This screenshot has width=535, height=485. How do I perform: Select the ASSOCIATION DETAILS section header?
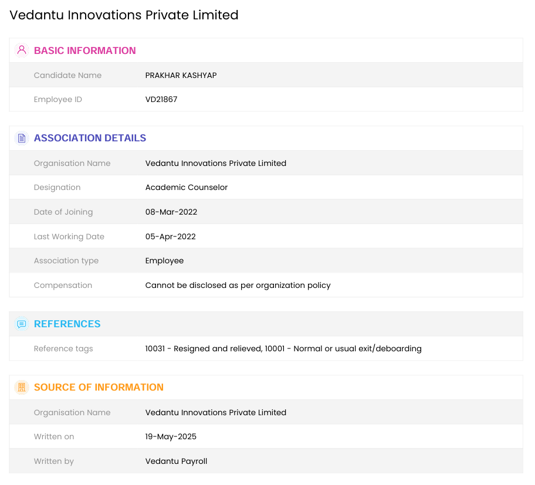(x=90, y=138)
